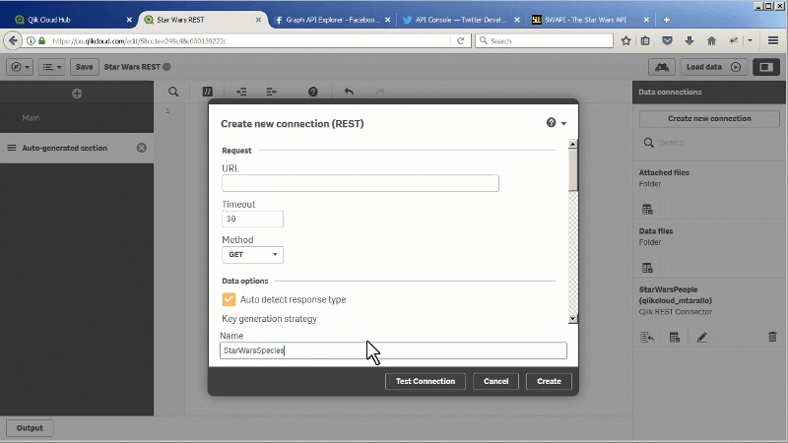
Task: Switch to the Graph API Explorer Facebook tab
Action: 332,20
